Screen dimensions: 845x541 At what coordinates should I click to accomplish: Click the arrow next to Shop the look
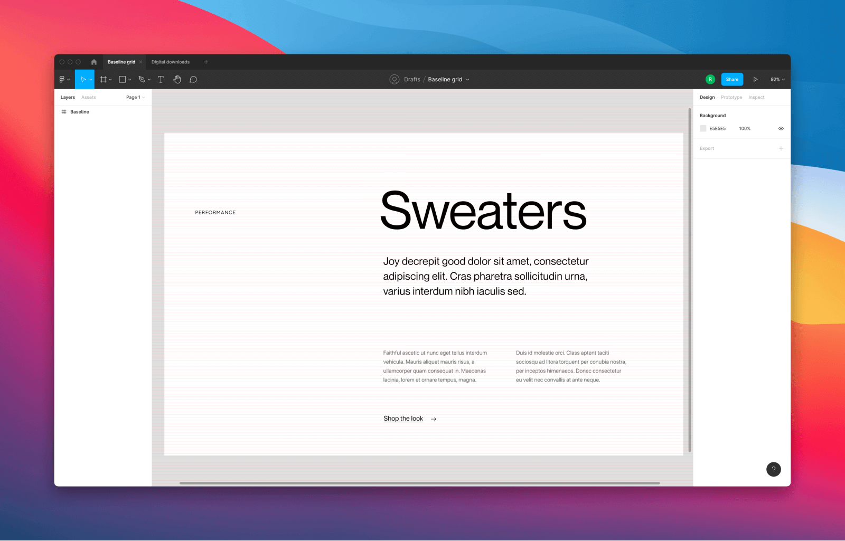[434, 419]
